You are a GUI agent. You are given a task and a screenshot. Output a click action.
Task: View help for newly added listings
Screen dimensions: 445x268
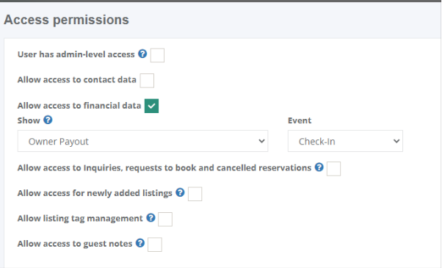click(x=180, y=192)
